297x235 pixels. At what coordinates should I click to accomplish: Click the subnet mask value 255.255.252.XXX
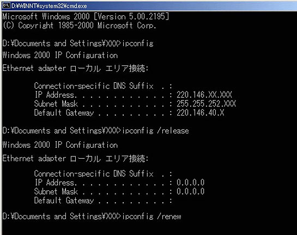(207, 104)
